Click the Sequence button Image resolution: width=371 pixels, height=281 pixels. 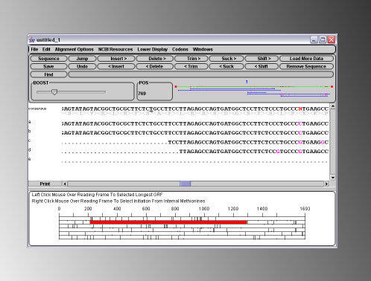click(48, 59)
